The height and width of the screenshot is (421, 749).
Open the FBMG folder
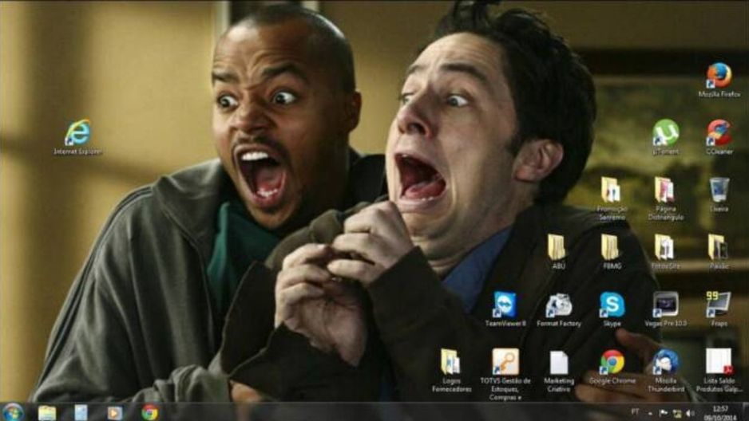tap(612, 247)
